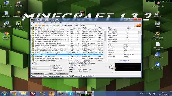Viewport: 172px width, 96px height.
Task: Click the Copy Server Info pages icon
Action: click(51, 26)
